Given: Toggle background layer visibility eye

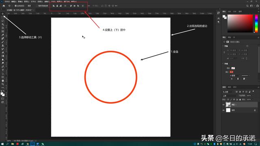Looking at the screenshot, I should pyautogui.click(x=223, y=110).
